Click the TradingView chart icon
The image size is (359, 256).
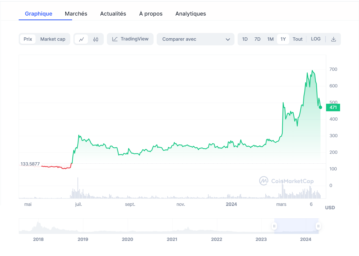(115, 39)
